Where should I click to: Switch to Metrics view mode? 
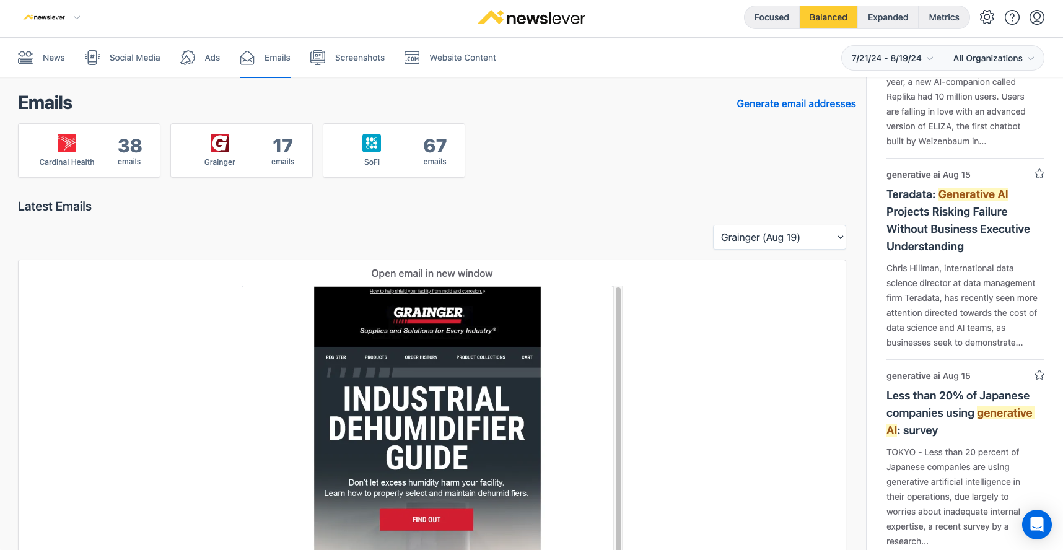(x=944, y=17)
